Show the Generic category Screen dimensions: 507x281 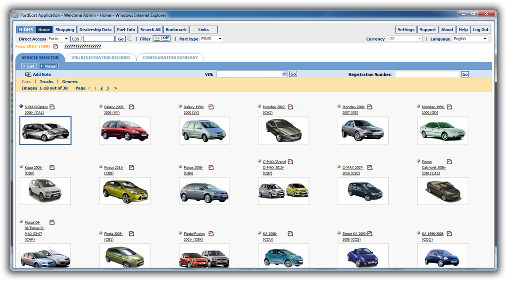click(70, 82)
